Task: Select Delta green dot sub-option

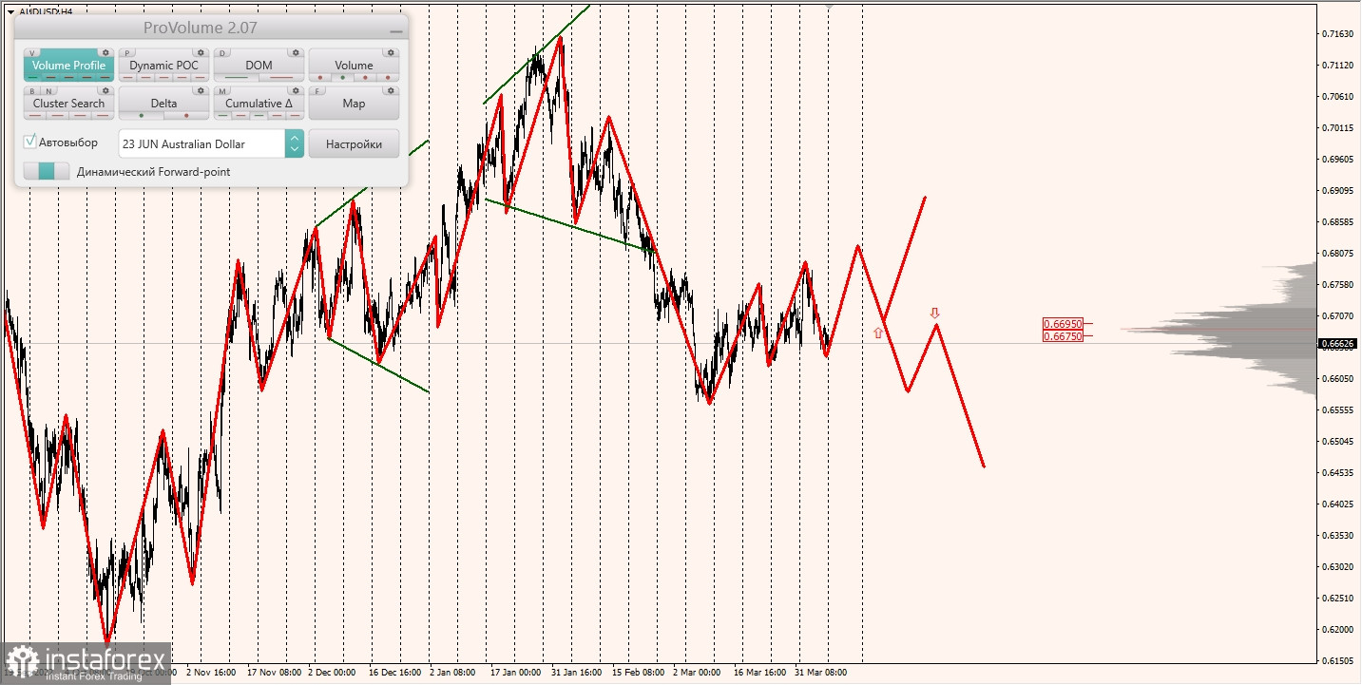Action: pos(142,116)
